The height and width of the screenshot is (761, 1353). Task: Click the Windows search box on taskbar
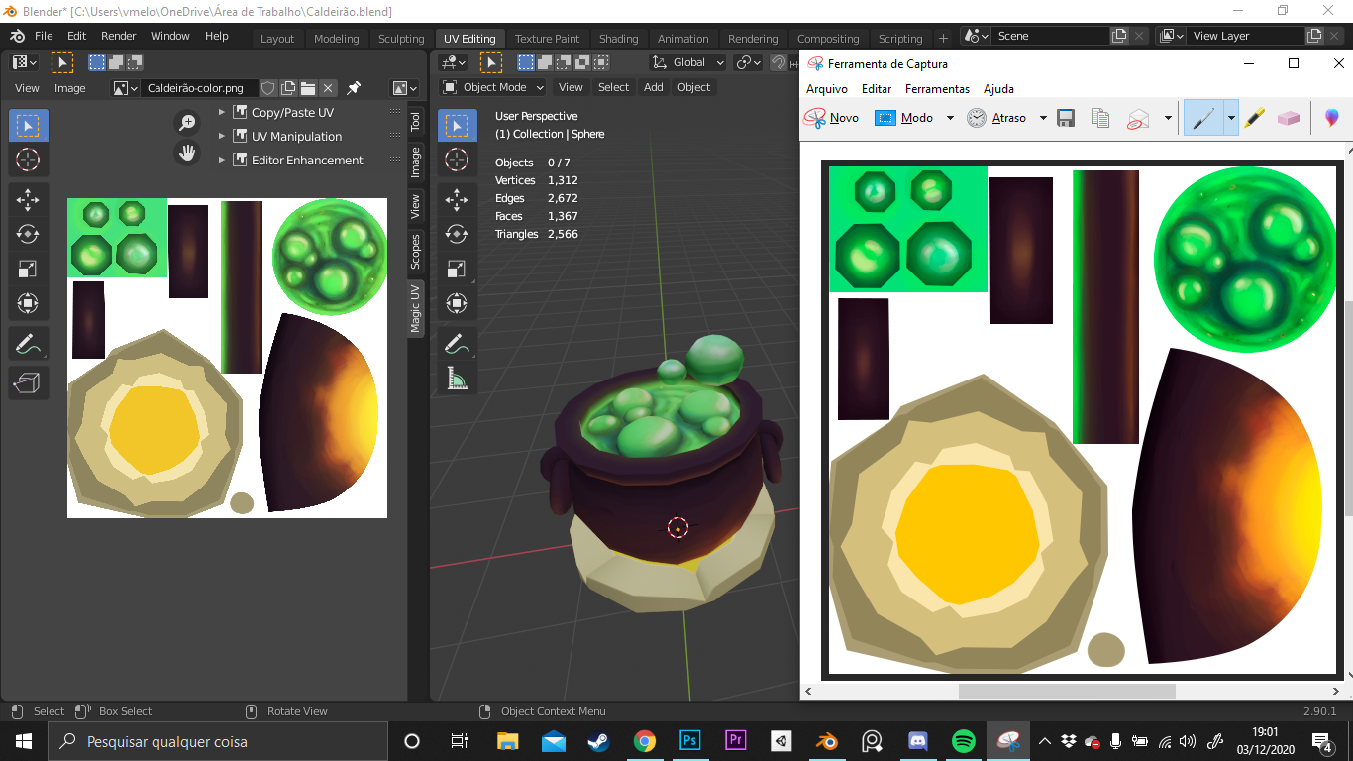coord(218,741)
